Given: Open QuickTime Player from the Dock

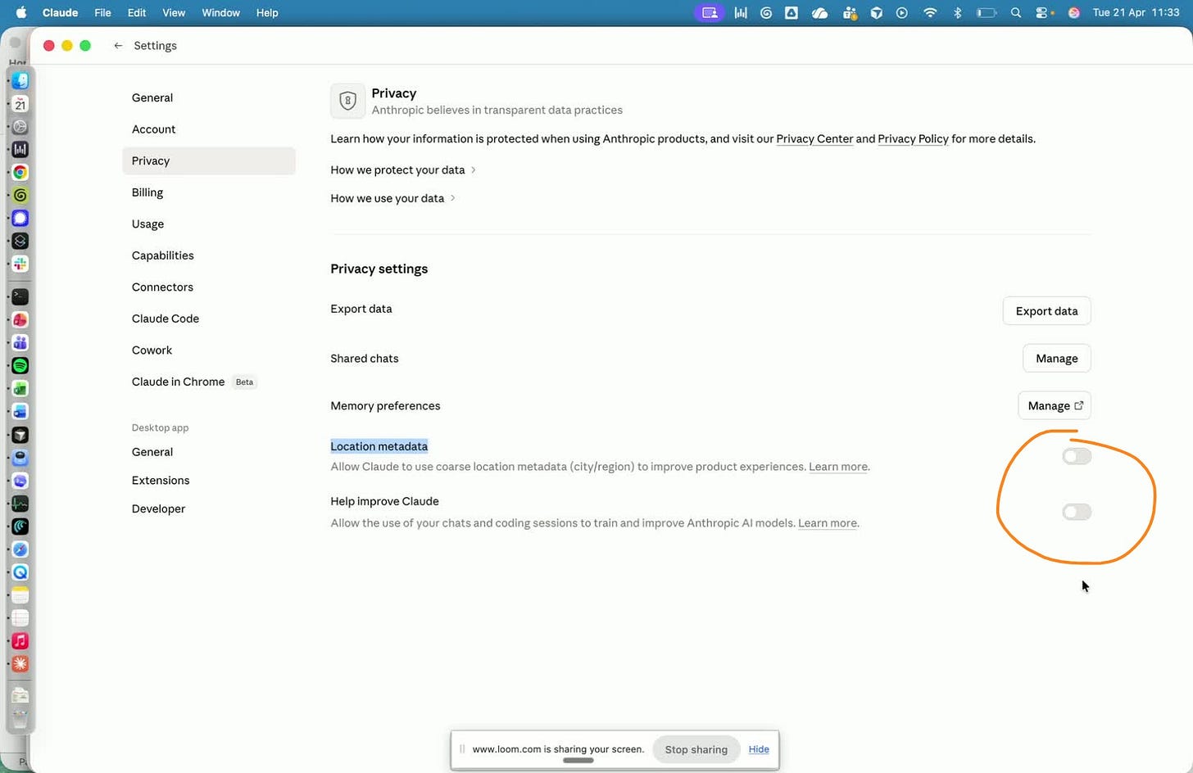Looking at the screenshot, I should point(20,572).
